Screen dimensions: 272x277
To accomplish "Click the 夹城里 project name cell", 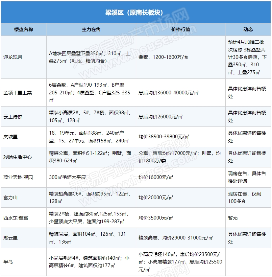I will click(24, 137).
